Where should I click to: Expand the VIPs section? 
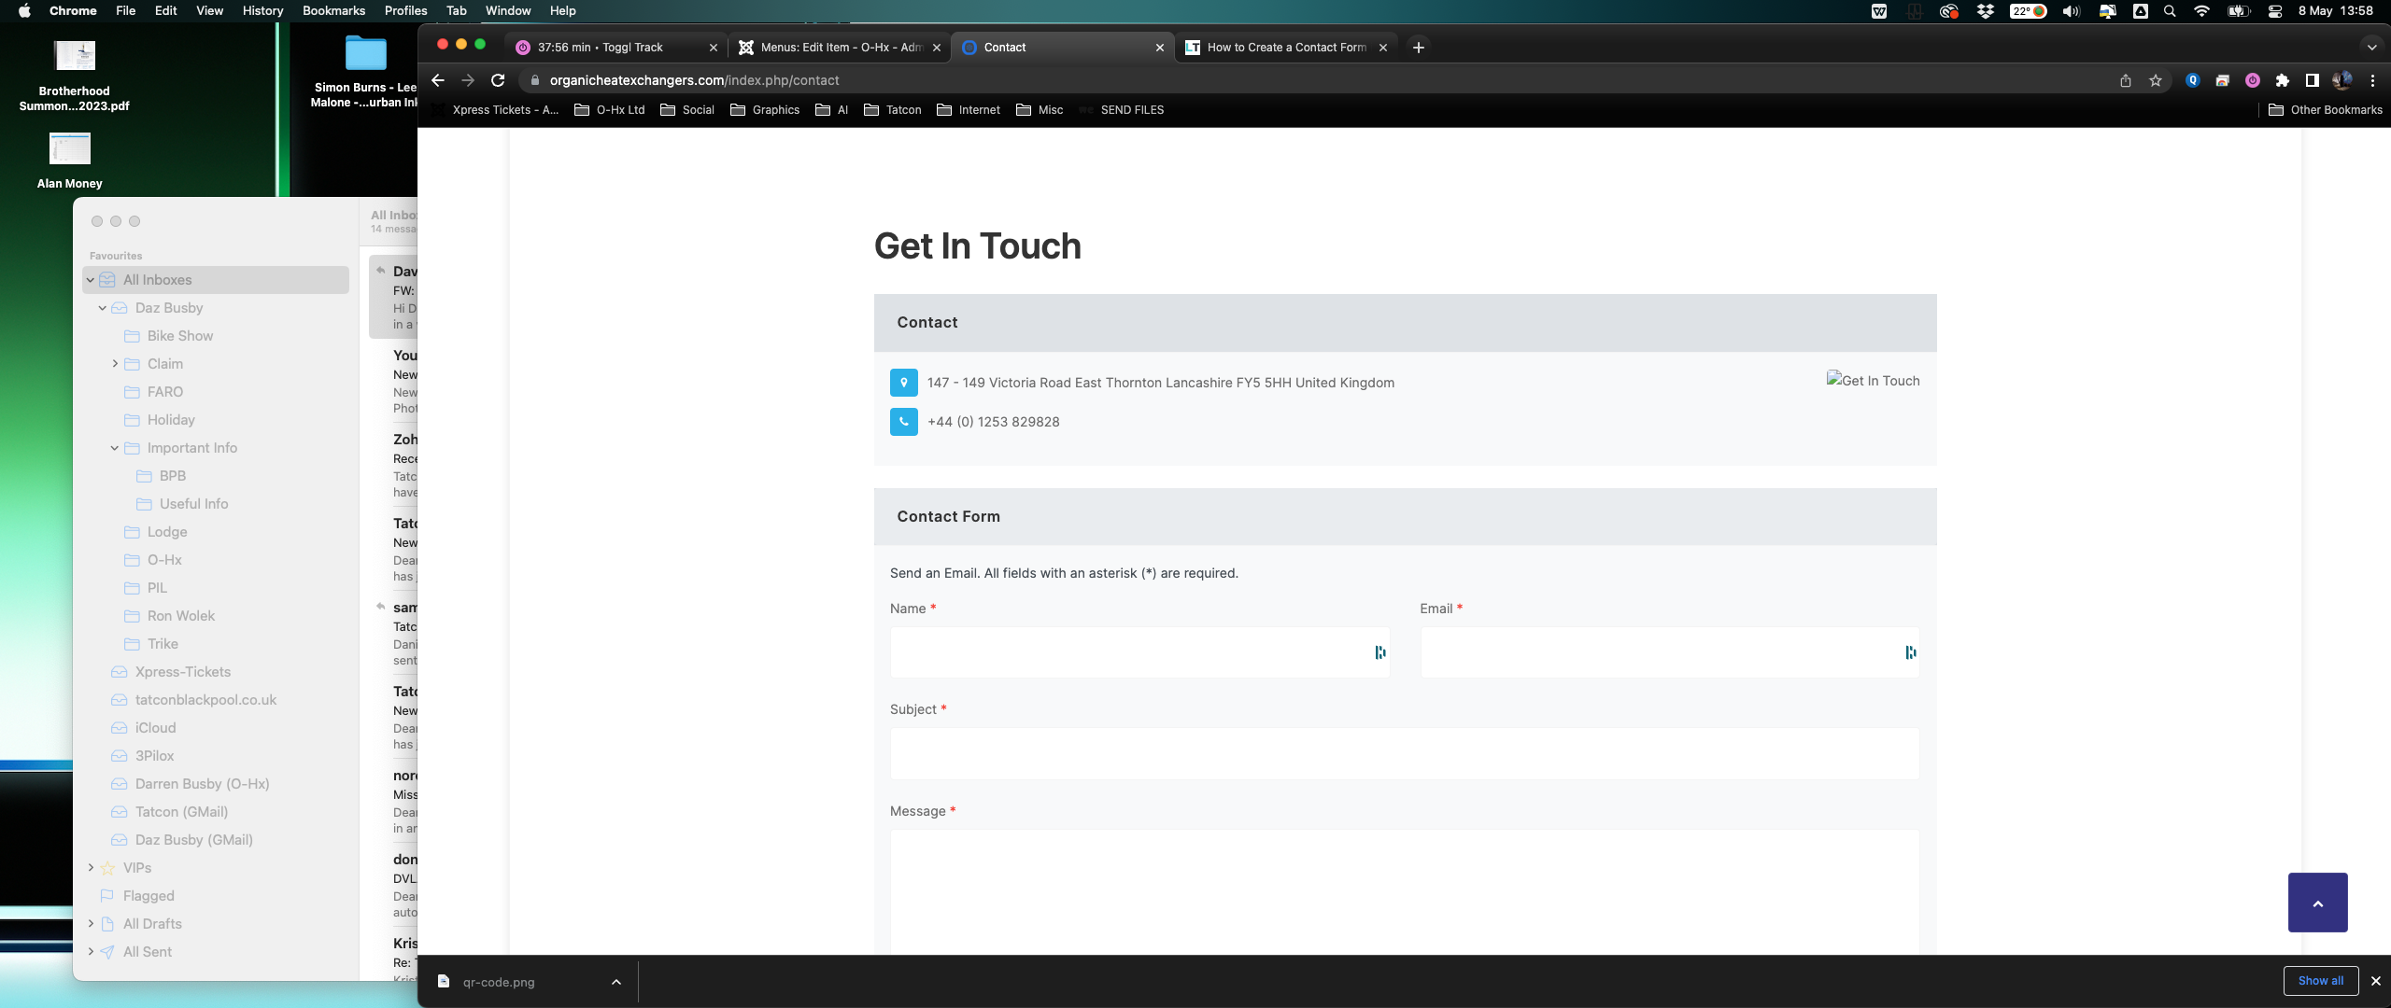[x=91, y=868]
